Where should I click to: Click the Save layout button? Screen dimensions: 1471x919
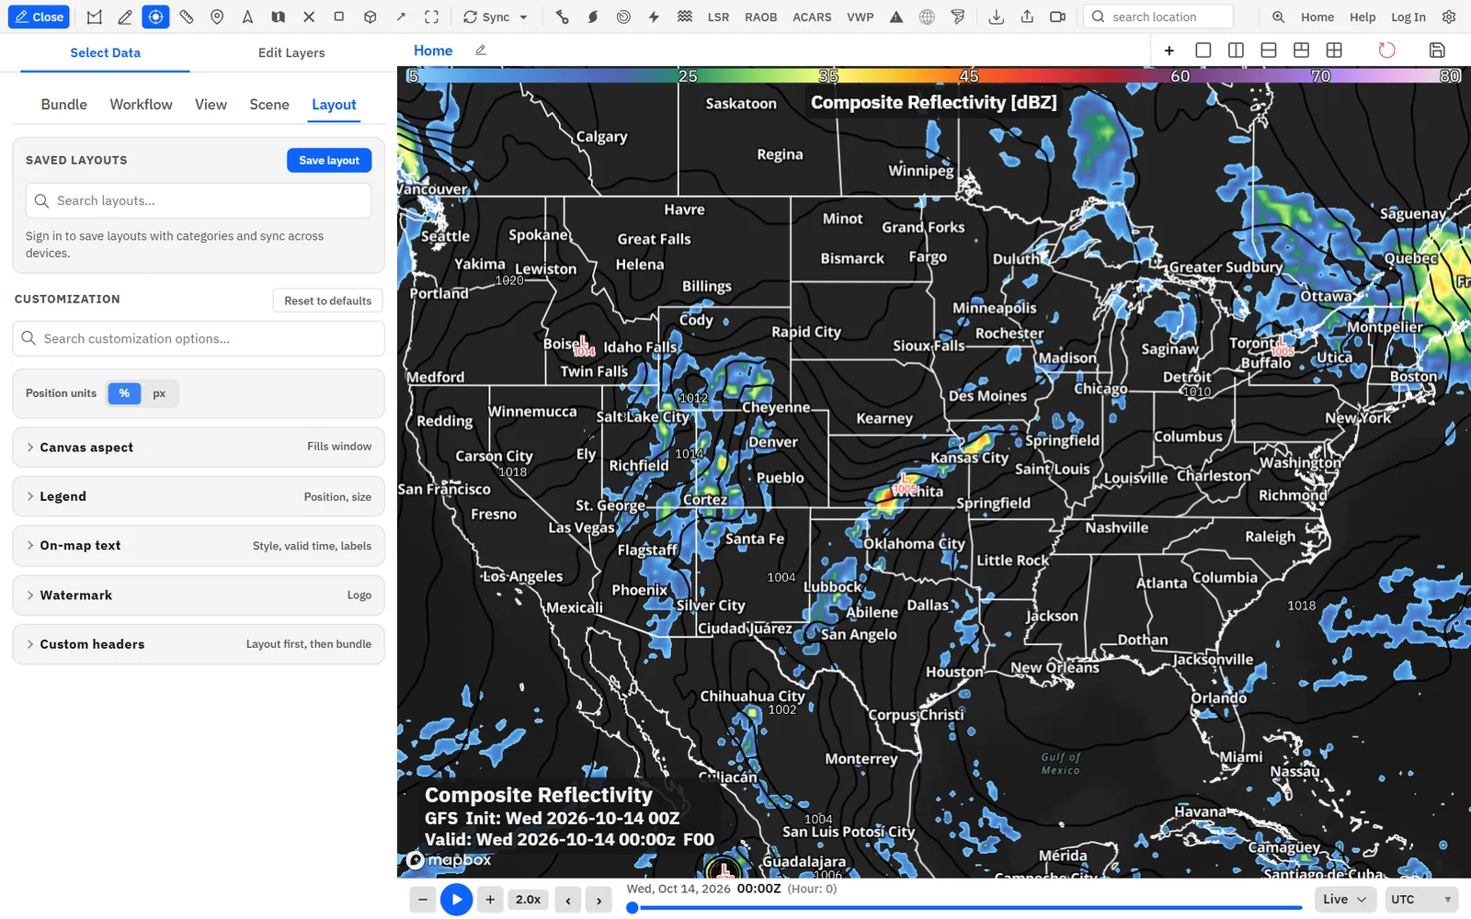(x=329, y=160)
